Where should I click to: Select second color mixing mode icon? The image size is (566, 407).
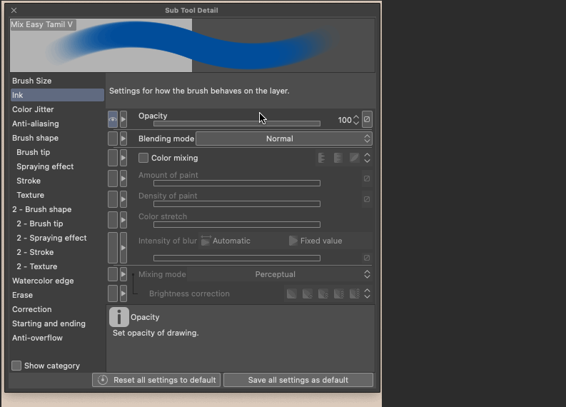pyautogui.click(x=338, y=158)
